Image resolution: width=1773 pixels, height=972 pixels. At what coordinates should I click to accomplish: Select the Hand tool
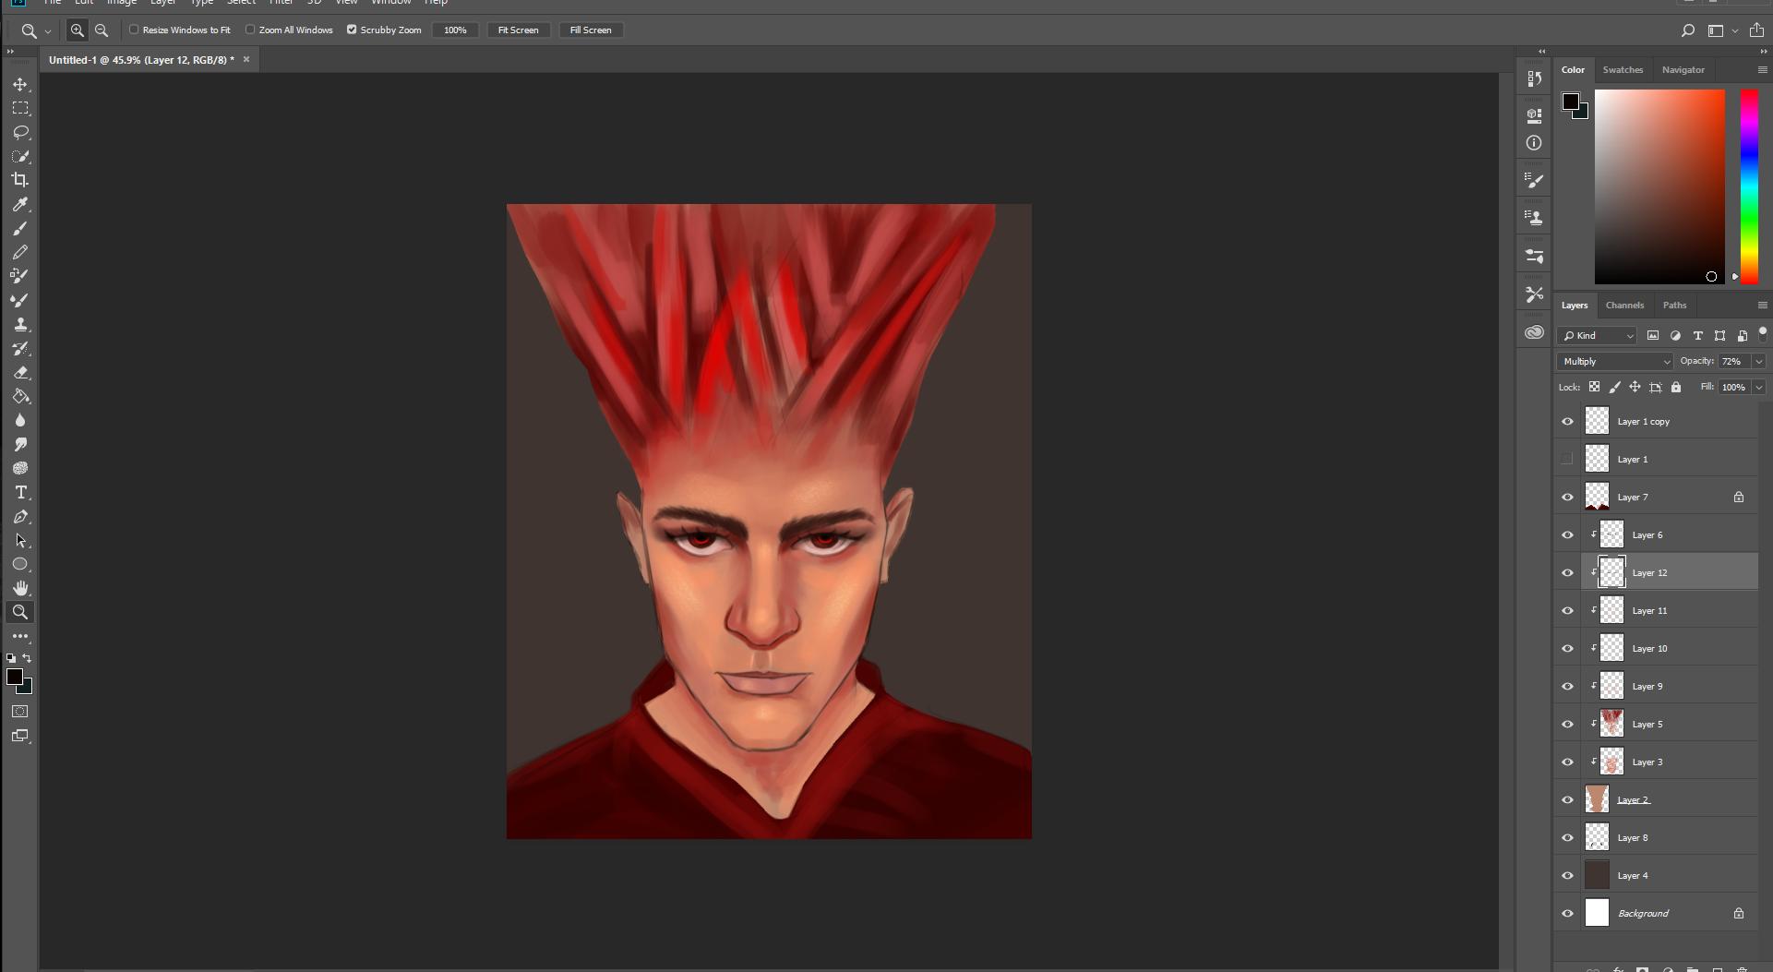pos(20,588)
